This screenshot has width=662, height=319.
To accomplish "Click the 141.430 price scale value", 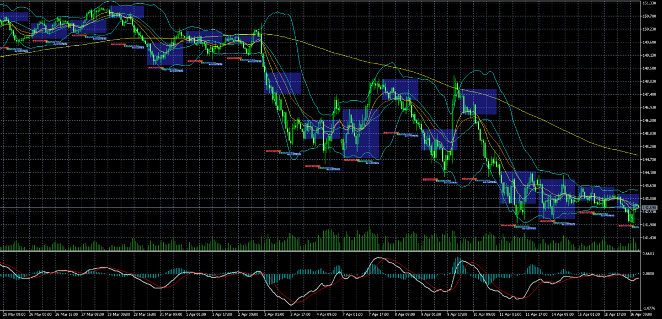I will coord(650,237).
